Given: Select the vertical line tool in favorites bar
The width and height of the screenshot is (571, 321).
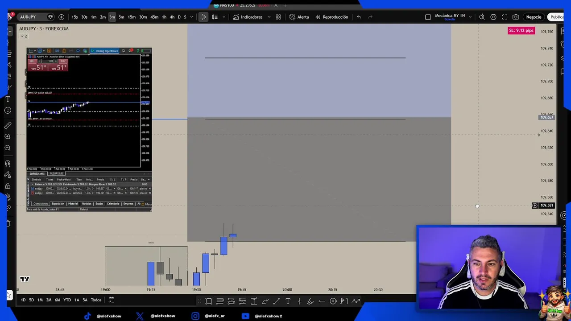Looking at the screenshot, I should [299, 301].
